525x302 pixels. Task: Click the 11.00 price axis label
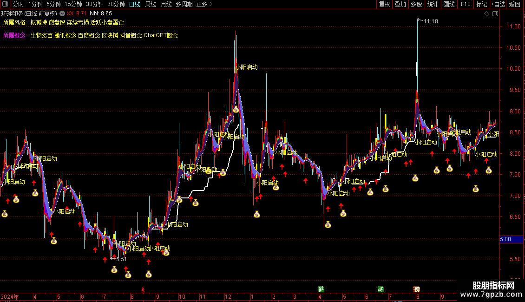tap(513, 26)
